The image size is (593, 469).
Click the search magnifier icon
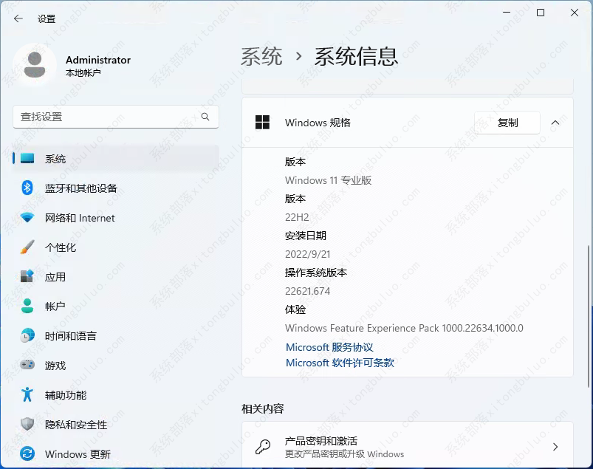click(205, 117)
